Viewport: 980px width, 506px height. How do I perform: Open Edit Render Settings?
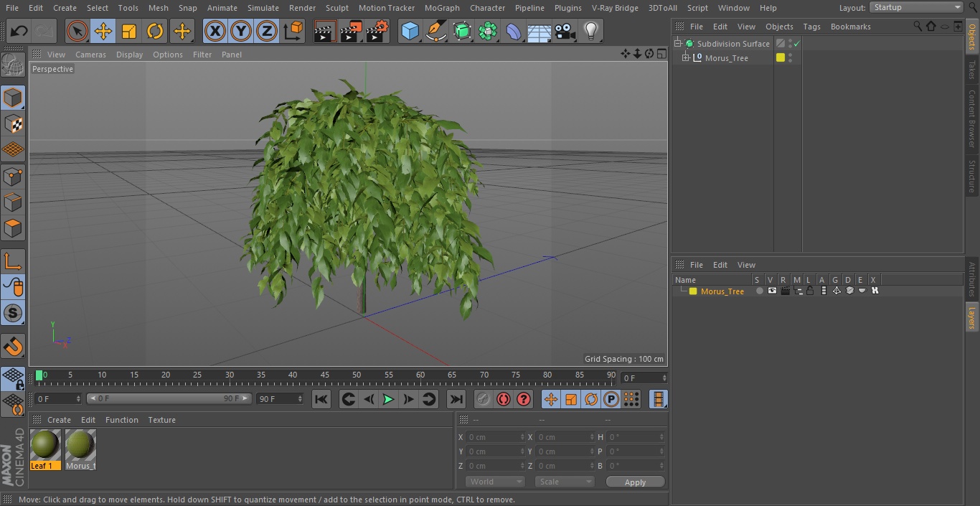377,32
